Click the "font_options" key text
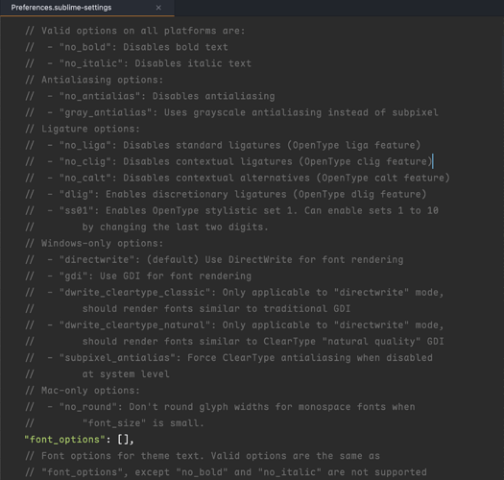 tap(64, 439)
